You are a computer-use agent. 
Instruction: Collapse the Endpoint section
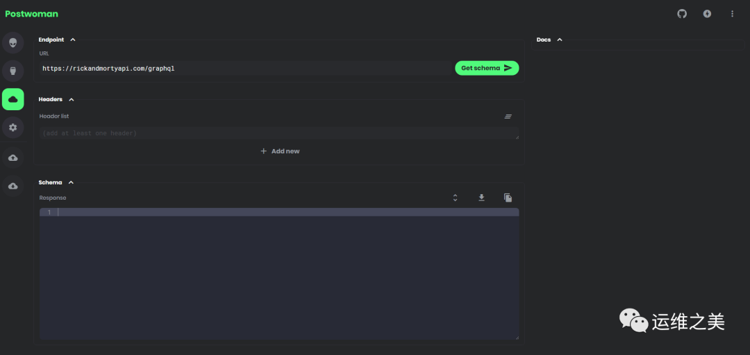click(x=73, y=40)
